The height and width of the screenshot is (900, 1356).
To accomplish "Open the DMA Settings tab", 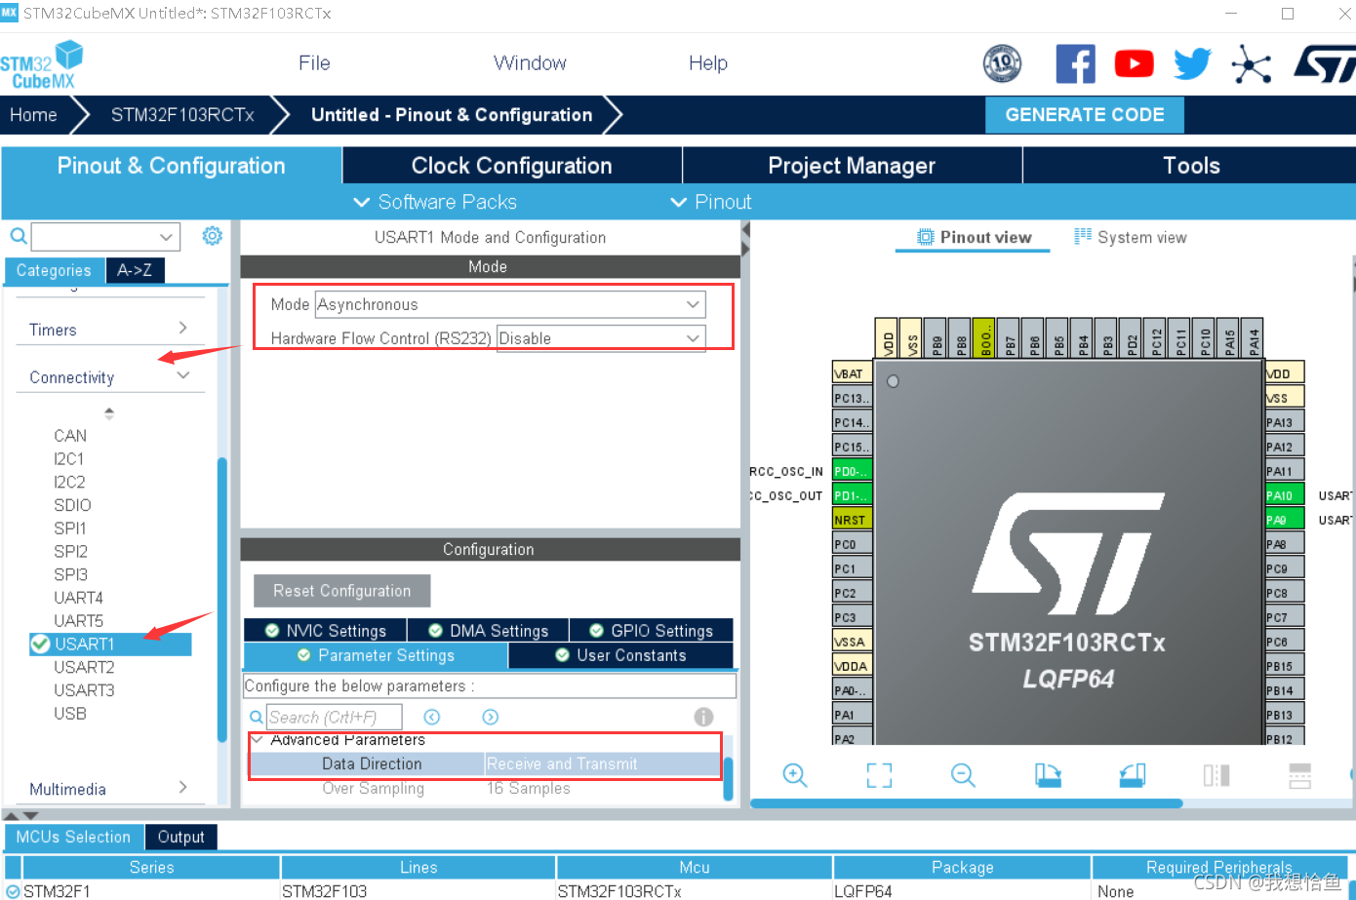I will pos(488,631).
